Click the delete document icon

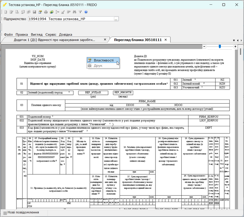pos(17,12)
